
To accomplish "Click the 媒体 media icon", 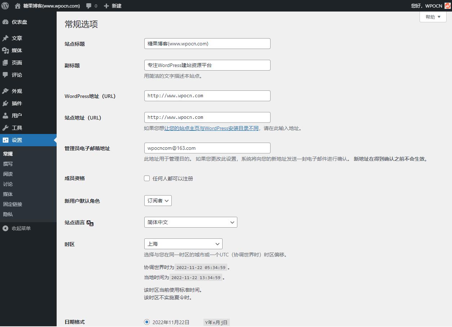I will pos(5,50).
